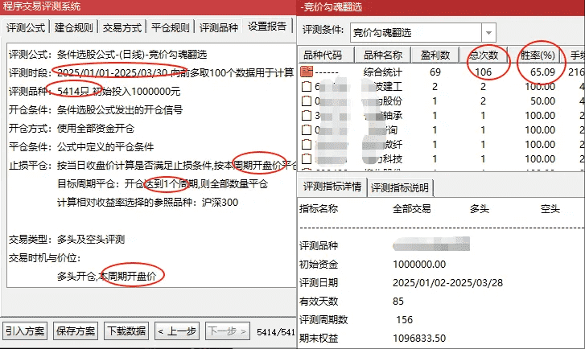The width and height of the screenshot is (585, 349).
Task: Sort by the 胜率(%) column header
Action: pos(539,55)
